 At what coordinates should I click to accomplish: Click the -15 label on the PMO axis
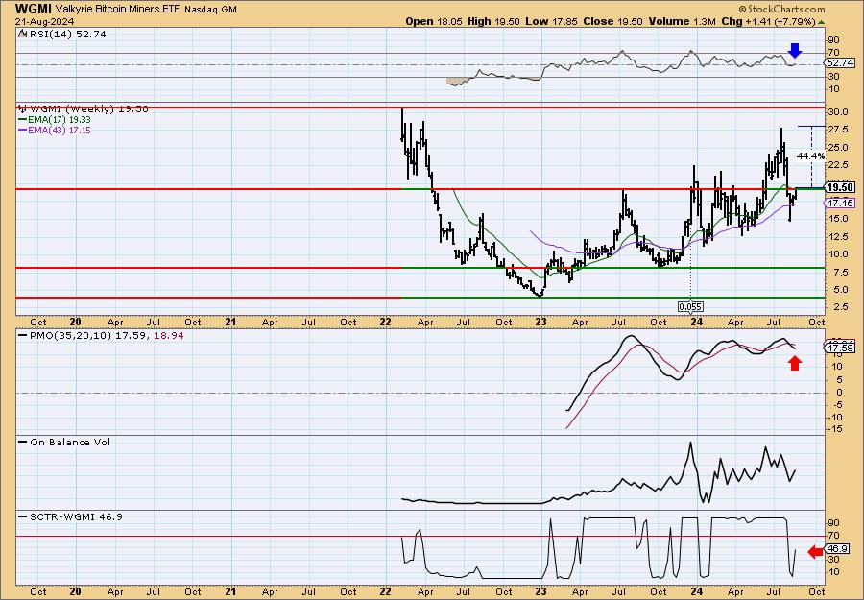tap(835, 429)
